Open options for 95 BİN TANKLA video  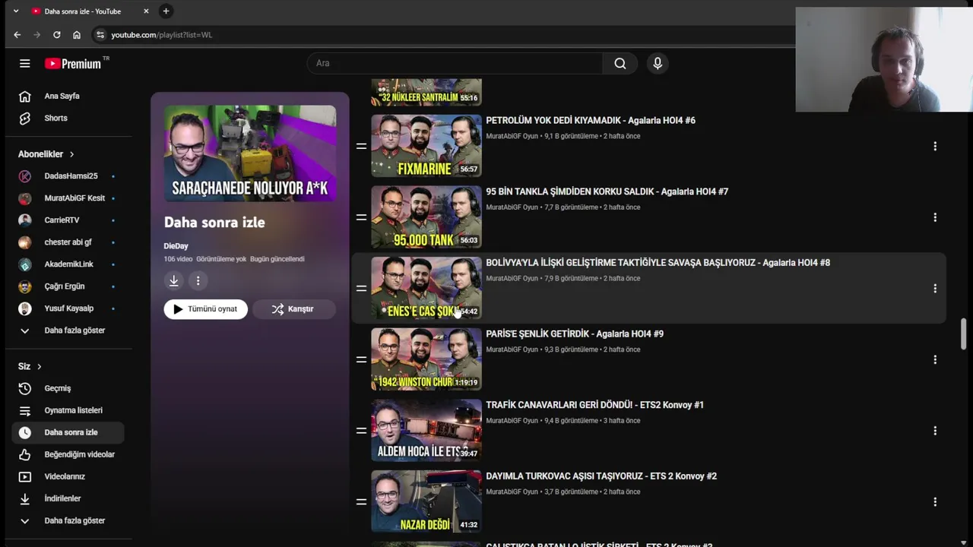[x=935, y=217]
